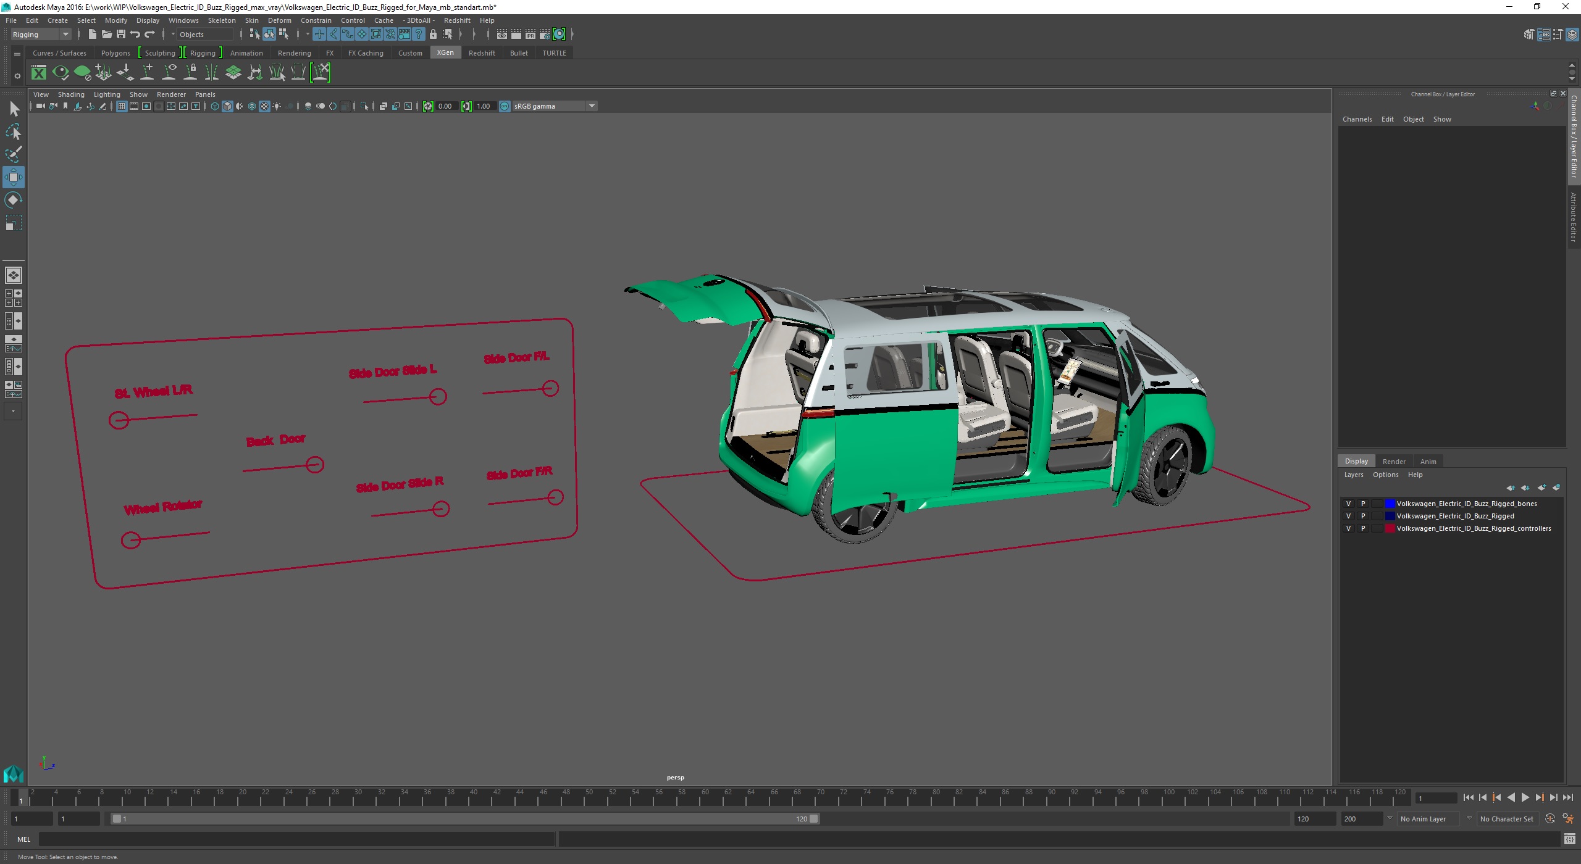Open a scene file from toolbar
The height and width of the screenshot is (864, 1581).
pyautogui.click(x=106, y=35)
